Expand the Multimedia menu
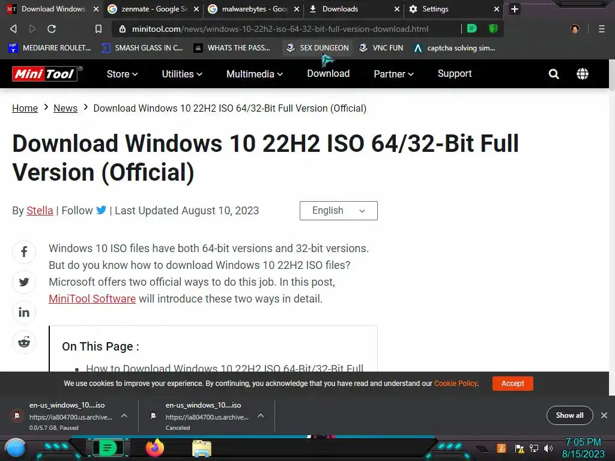The width and height of the screenshot is (615, 461). pos(255,74)
